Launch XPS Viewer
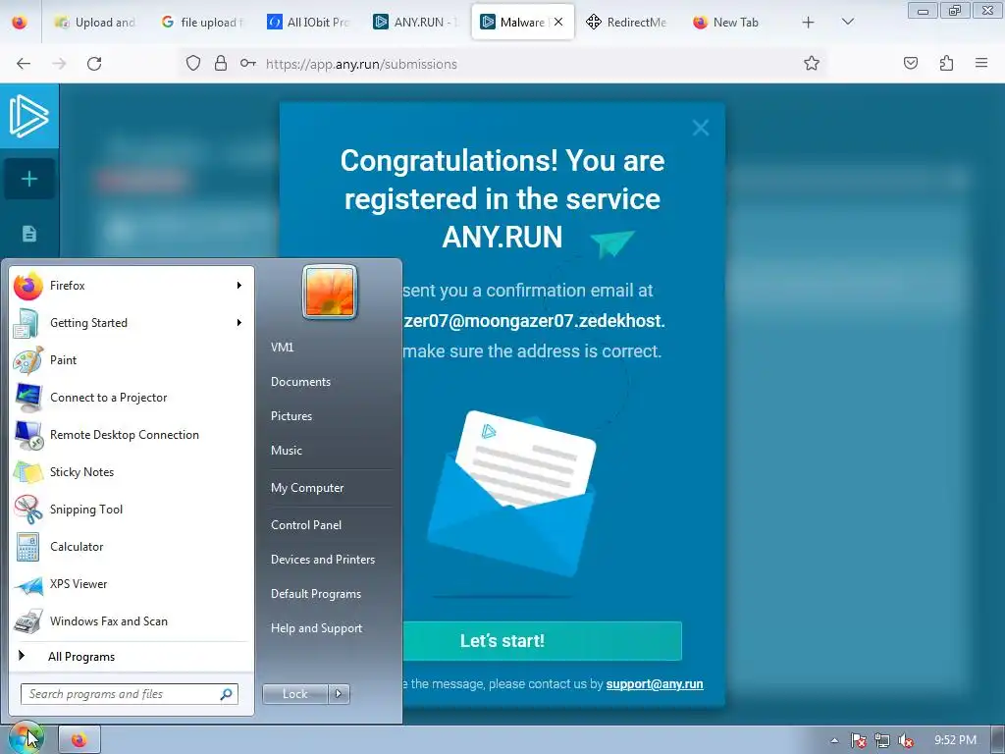The image size is (1005, 754). click(132, 584)
